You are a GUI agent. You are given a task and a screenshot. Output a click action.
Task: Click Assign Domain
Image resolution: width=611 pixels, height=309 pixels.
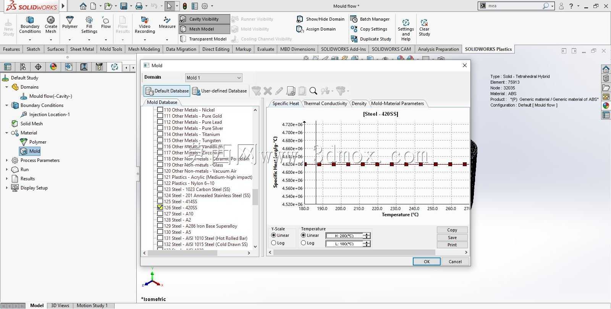coord(316,29)
